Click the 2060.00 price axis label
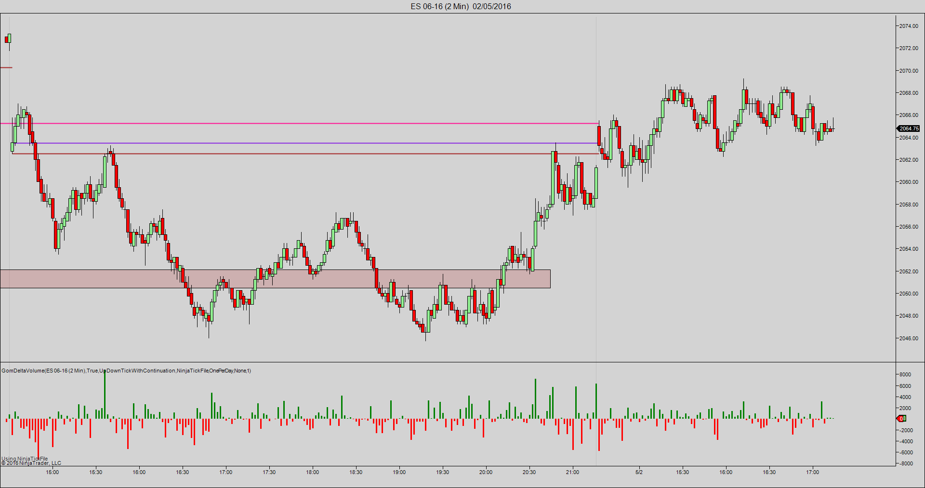925x488 pixels. tap(909, 182)
